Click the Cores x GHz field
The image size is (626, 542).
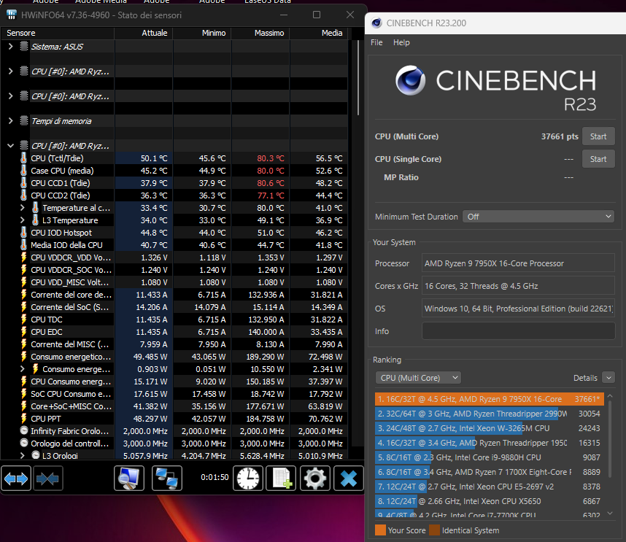(518, 286)
